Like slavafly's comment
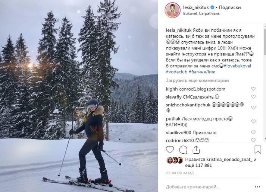Viewport: 266px width, 192px height. click(x=253, y=97)
